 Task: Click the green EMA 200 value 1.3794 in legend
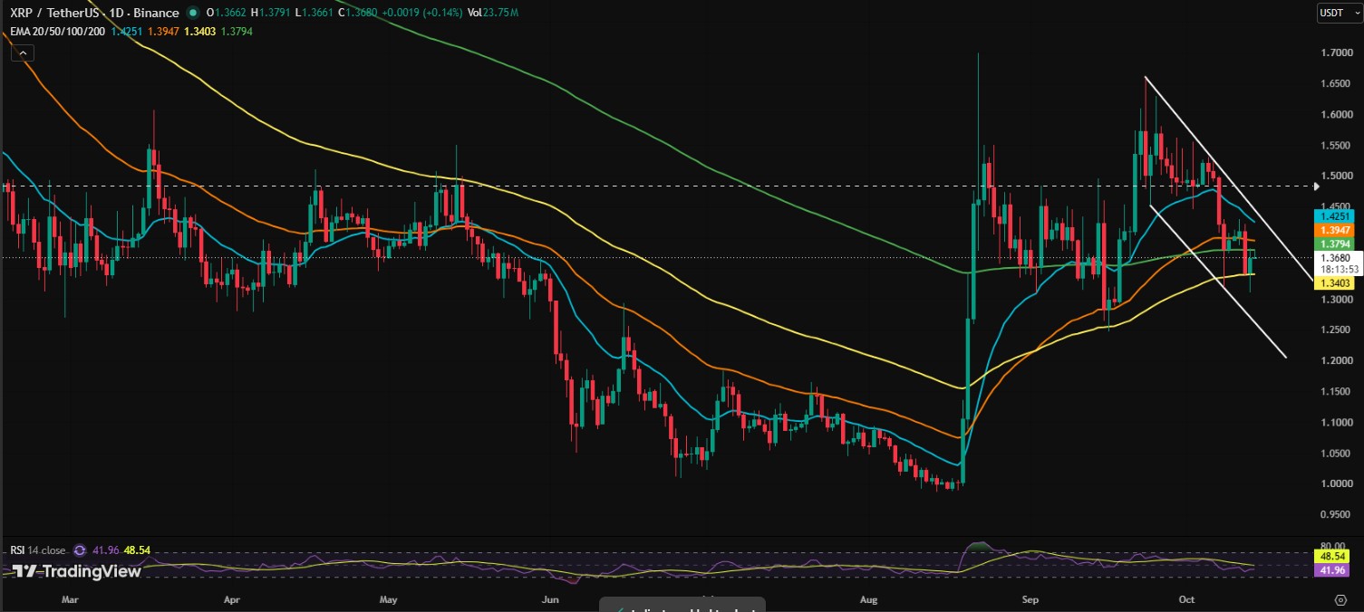[237, 32]
